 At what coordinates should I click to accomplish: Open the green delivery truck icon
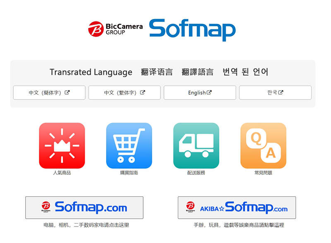tap(196, 145)
